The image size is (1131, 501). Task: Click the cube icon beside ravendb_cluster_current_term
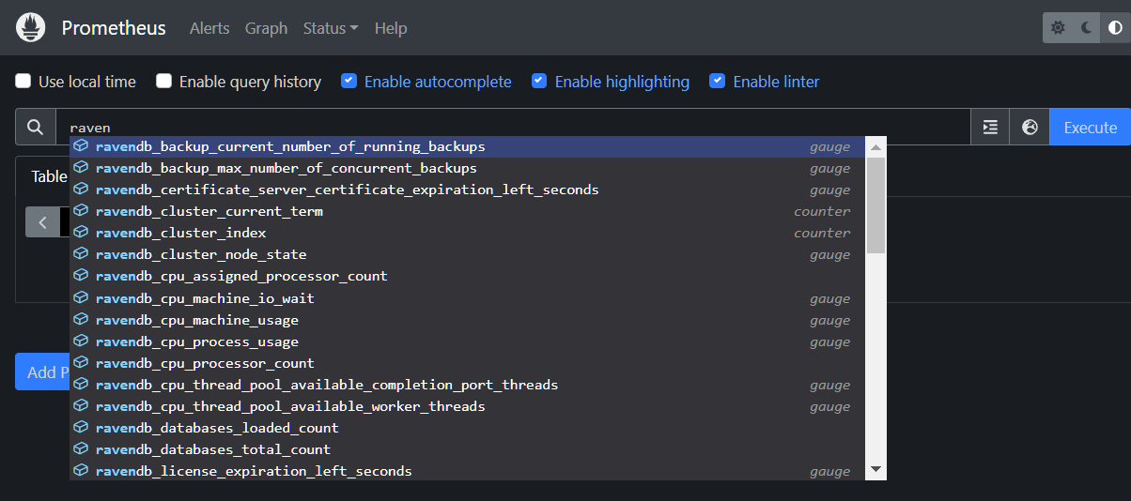(82, 211)
